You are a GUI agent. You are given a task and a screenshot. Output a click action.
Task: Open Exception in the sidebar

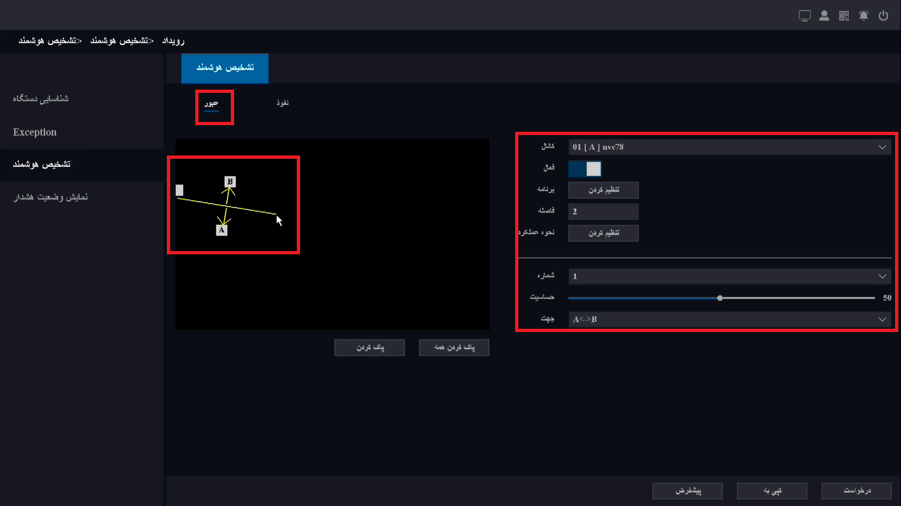tap(35, 132)
